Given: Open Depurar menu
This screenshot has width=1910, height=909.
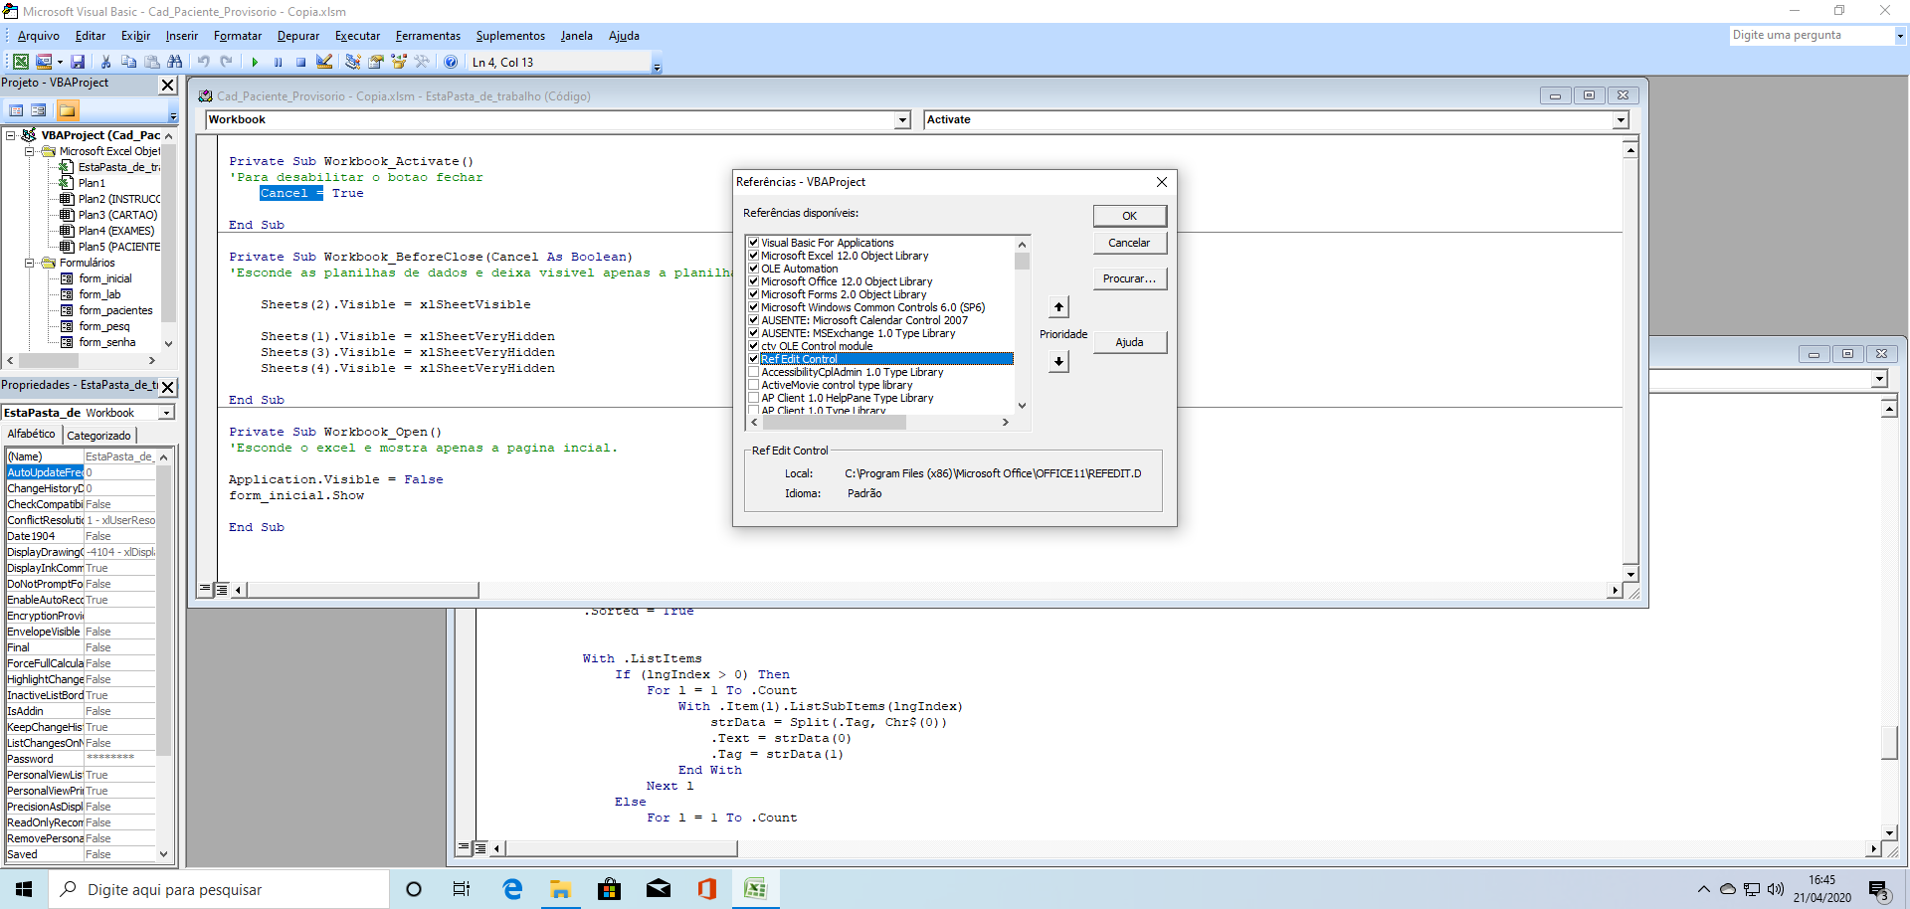Looking at the screenshot, I should pos(298,36).
